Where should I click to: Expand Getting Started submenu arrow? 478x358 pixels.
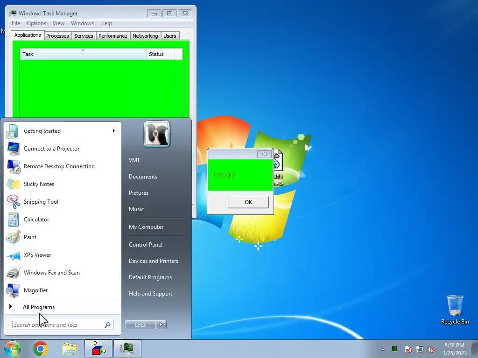click(x=114, y=131)
